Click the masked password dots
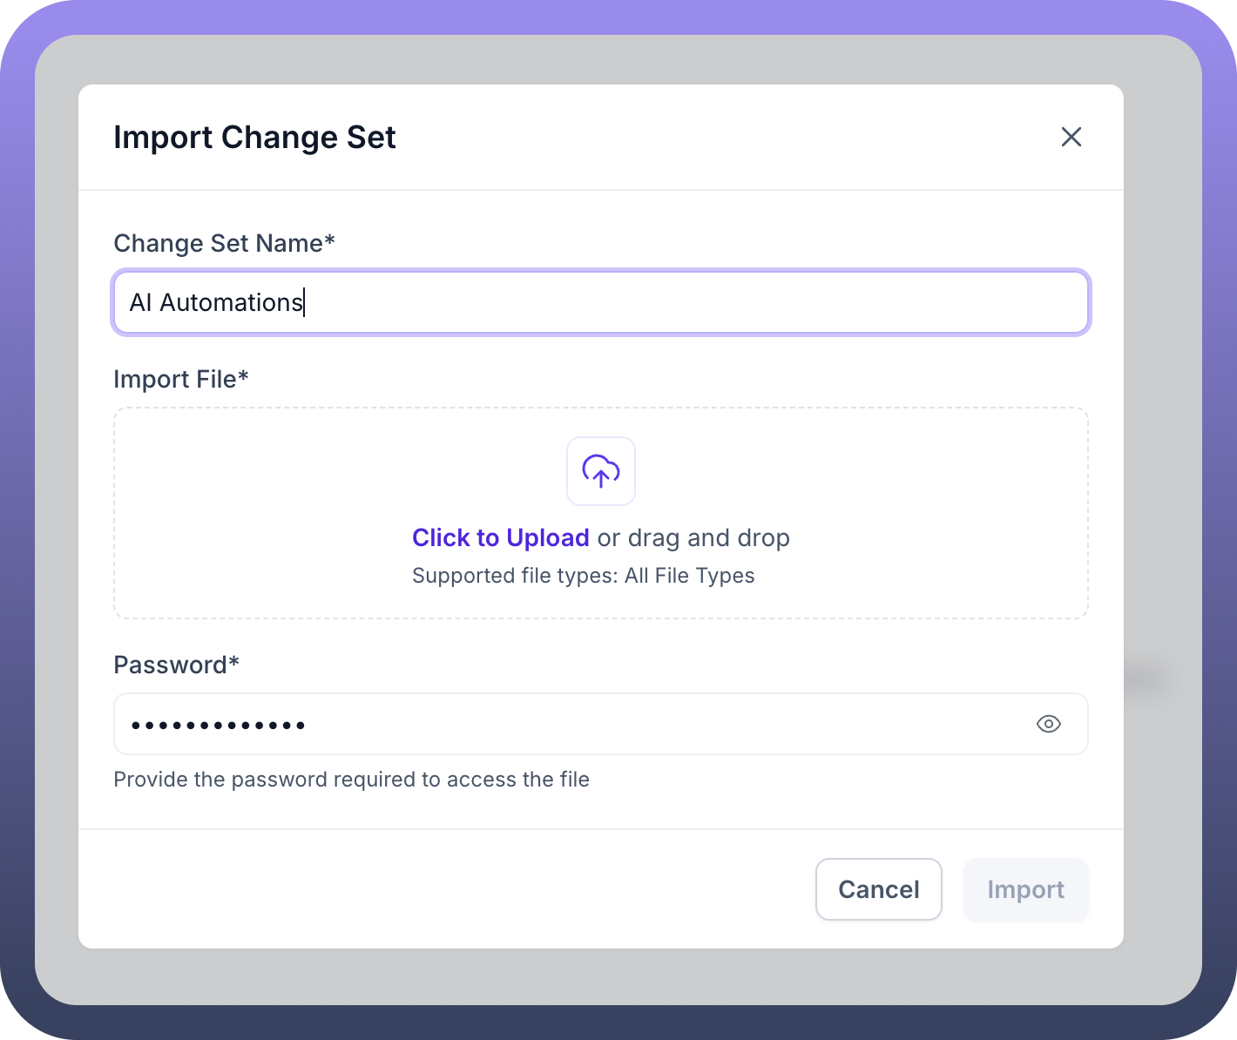1237x1040 pixels. click(218, 725)
